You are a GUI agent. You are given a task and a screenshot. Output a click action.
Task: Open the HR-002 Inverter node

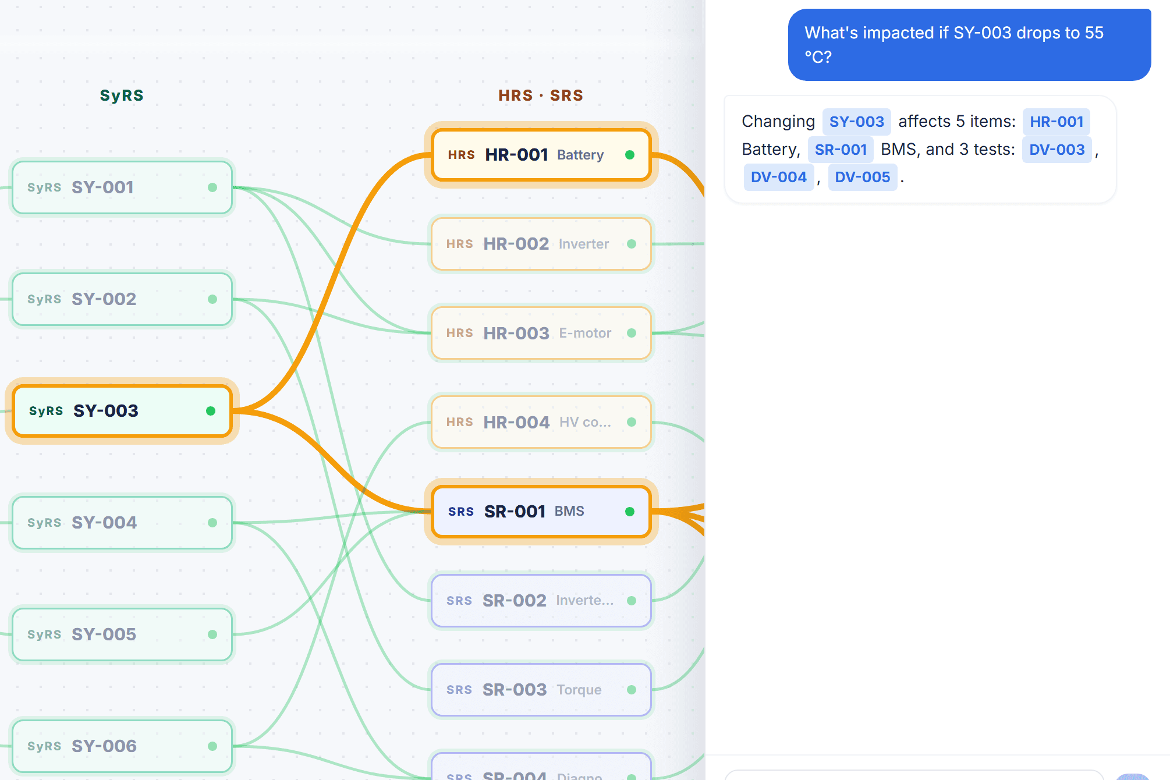coord(541,244)
